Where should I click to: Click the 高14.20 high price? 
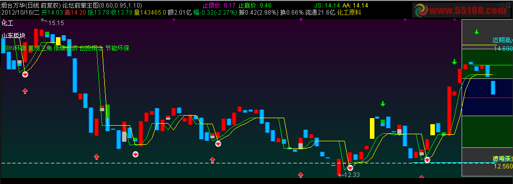[x=75, y=13]
